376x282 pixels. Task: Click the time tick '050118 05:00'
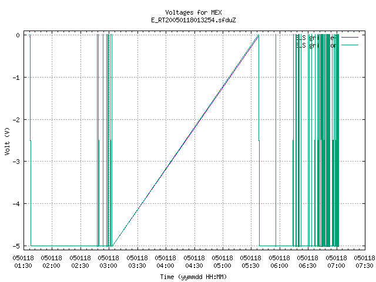222,262
